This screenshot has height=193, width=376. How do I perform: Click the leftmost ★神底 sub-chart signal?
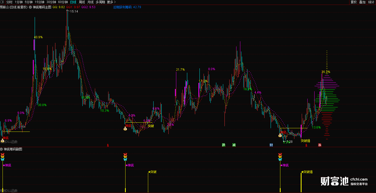(x=7, y=165)
